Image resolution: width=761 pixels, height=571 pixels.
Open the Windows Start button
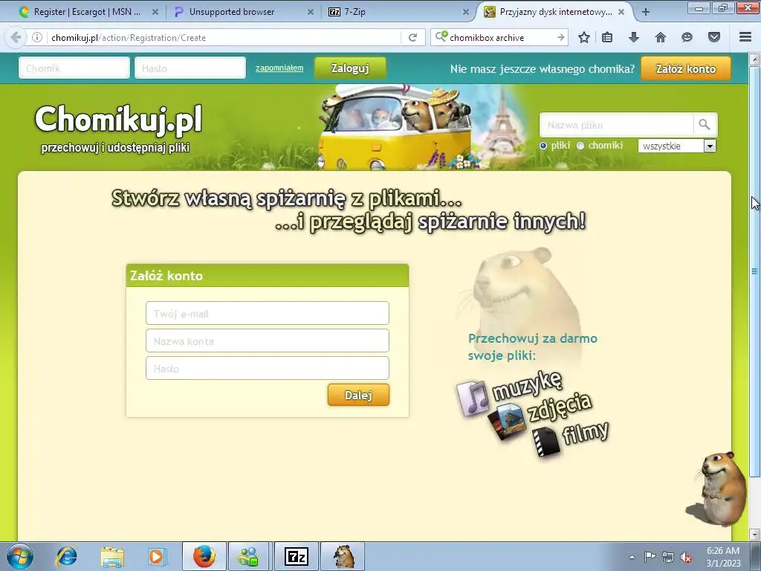click(19, 556)
